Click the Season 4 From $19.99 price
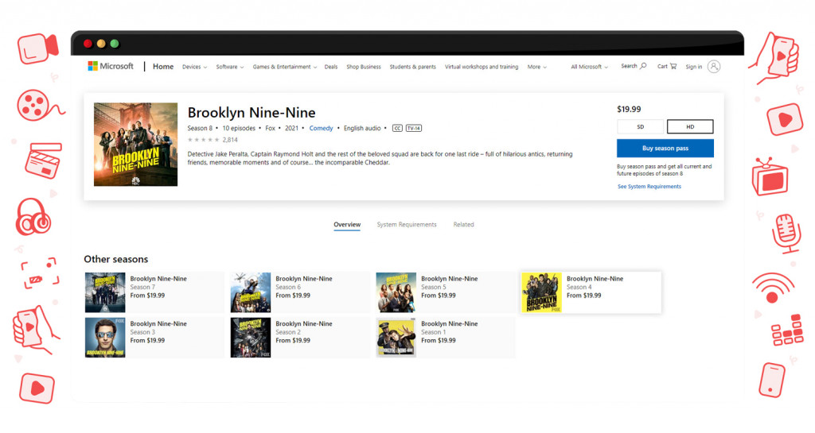The width and height of the screenshot is (815, 433). (583, 296)
